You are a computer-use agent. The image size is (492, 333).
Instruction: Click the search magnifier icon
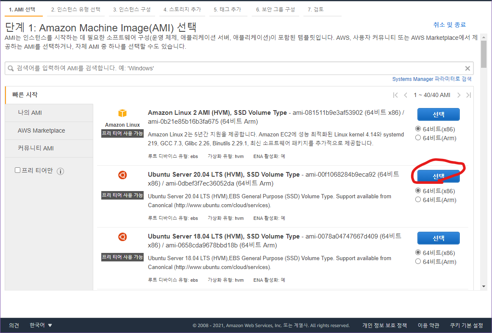(11, 68)
